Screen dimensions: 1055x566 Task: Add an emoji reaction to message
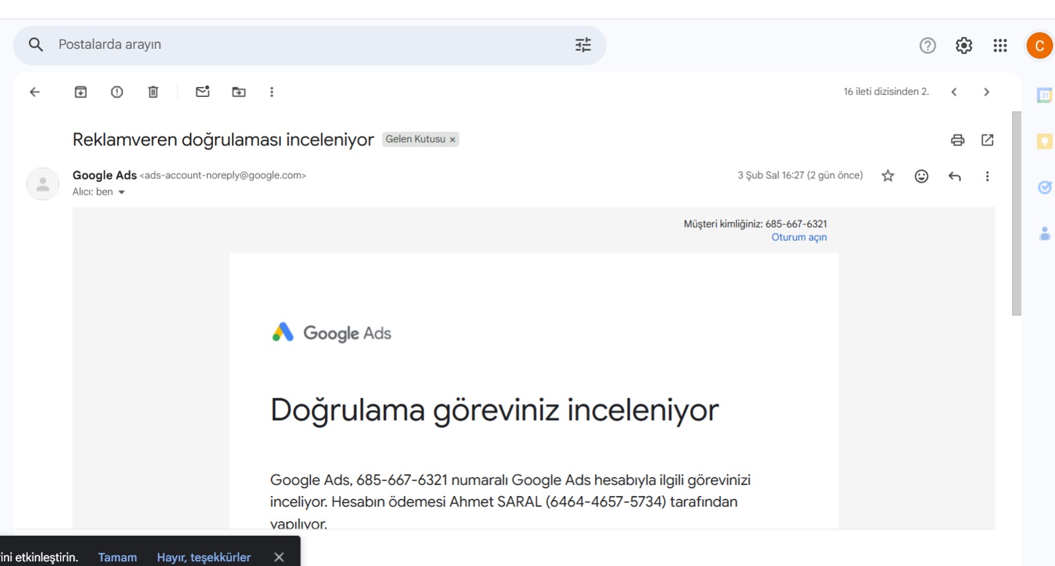pos(921,176)
